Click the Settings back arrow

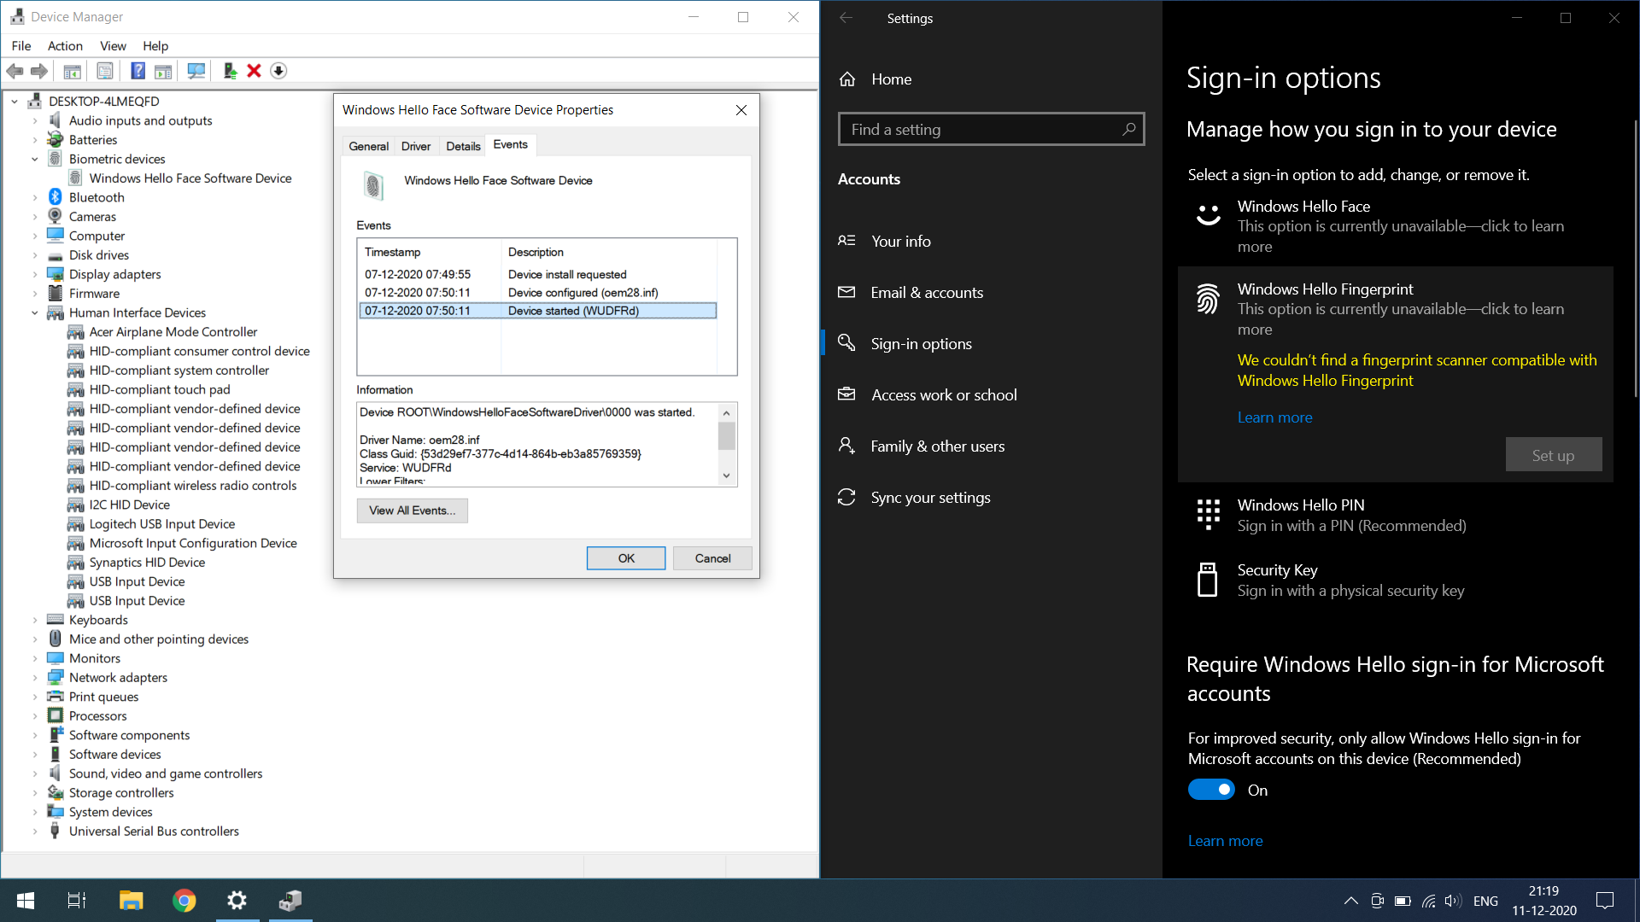tap(846, 18)
